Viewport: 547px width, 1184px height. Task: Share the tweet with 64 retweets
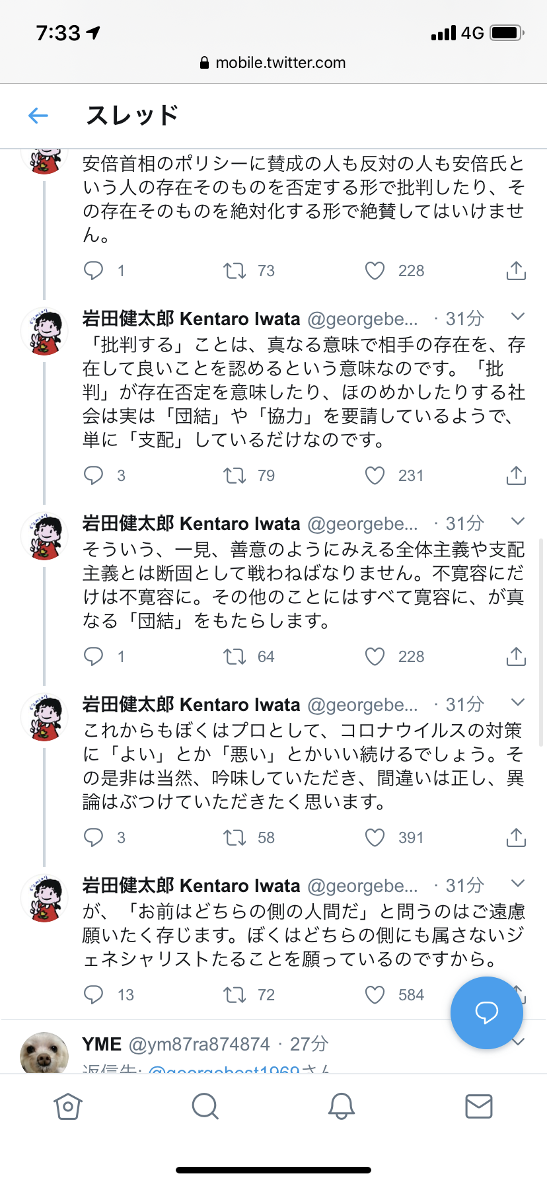point(516,657)
